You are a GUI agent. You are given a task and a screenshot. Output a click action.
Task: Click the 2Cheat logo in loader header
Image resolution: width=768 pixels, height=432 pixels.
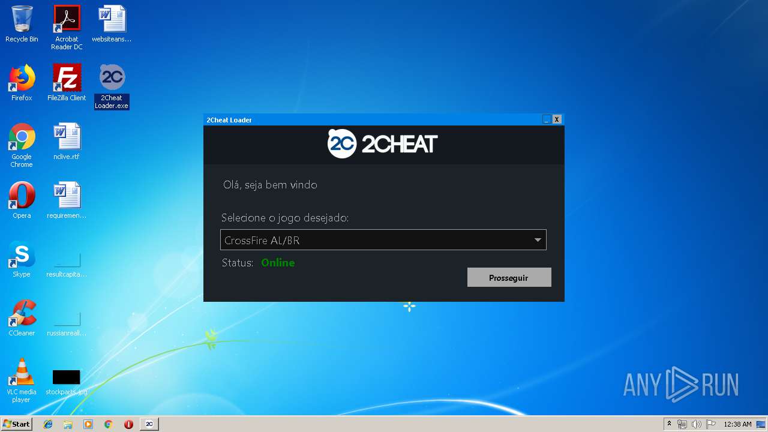pos(383,144)
